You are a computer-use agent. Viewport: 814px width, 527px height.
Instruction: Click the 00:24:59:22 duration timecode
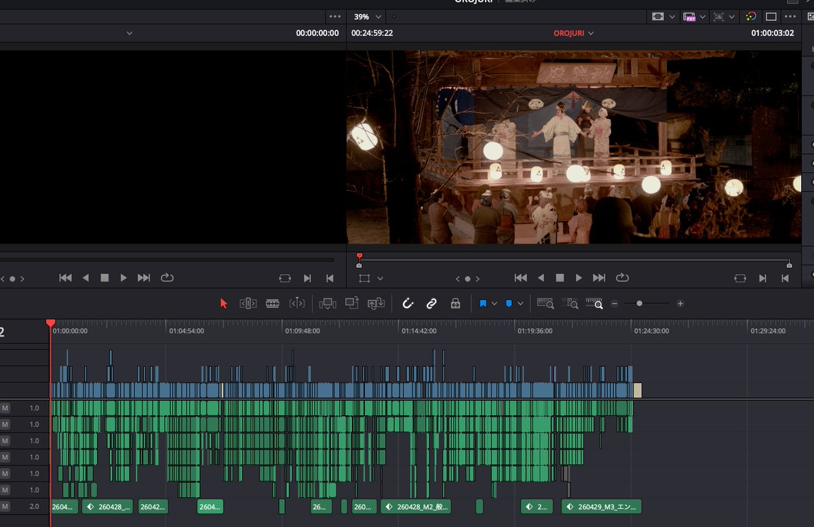(x=372, y=33)
